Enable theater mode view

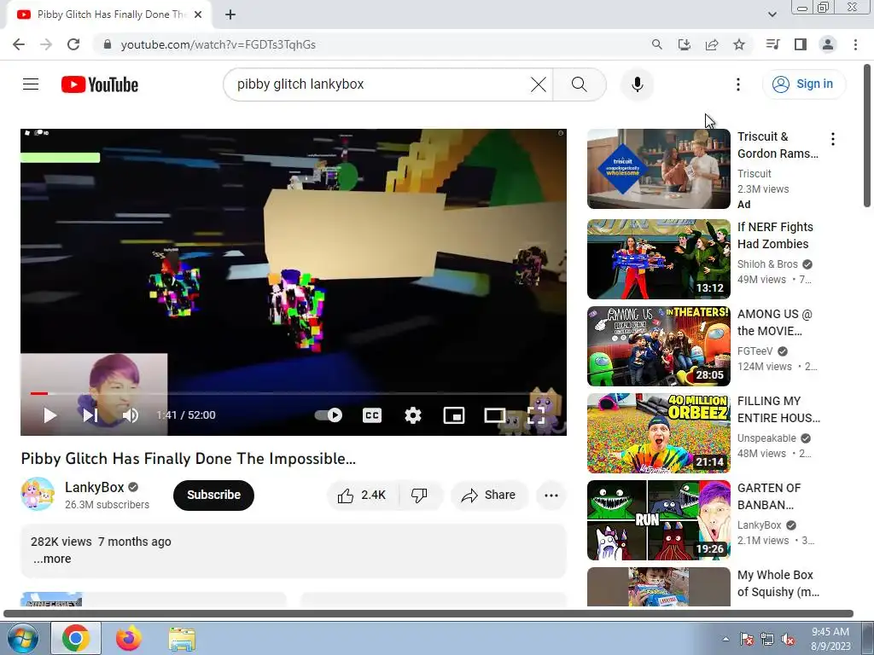[x=494, y=415]
